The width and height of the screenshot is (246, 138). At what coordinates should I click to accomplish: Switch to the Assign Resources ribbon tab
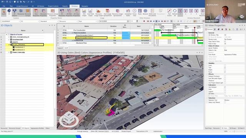(x=22, y=6)
